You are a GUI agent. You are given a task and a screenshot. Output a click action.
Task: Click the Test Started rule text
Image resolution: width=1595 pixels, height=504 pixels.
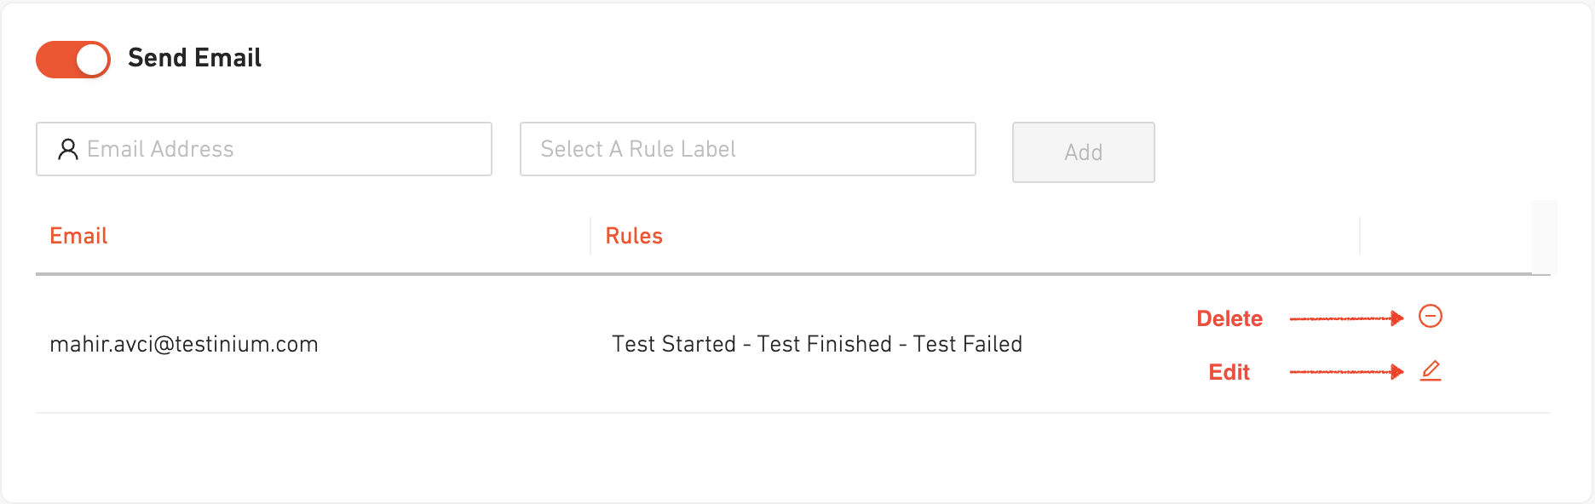673,344
